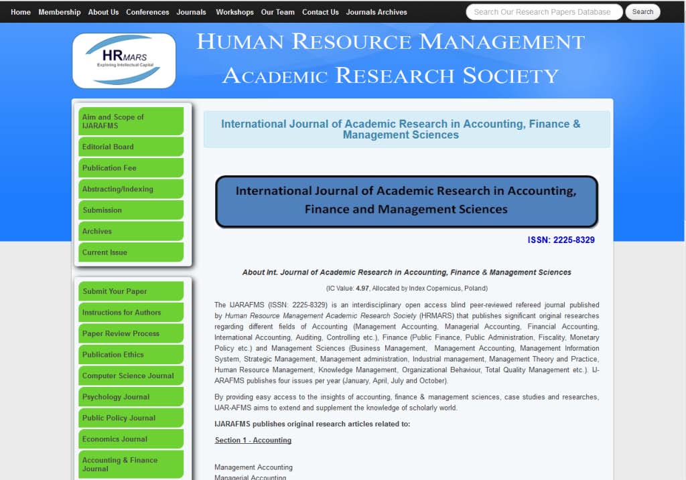Go to Conferences in top navigation
The height and width of the screenshot is (480, 686).
(147, 12)
